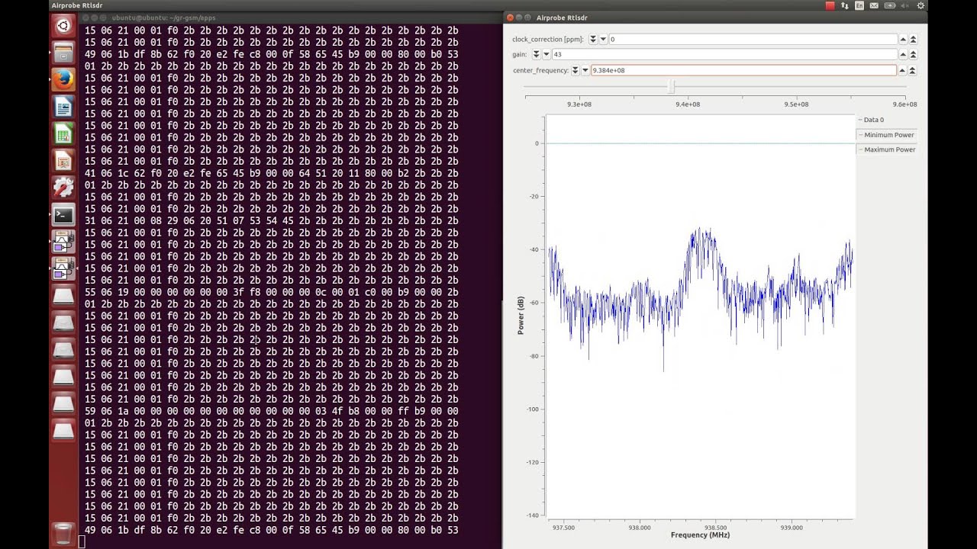Open the Files manager in launcher
The height and width of the screenshot is (549, 977).
point(63,53)
